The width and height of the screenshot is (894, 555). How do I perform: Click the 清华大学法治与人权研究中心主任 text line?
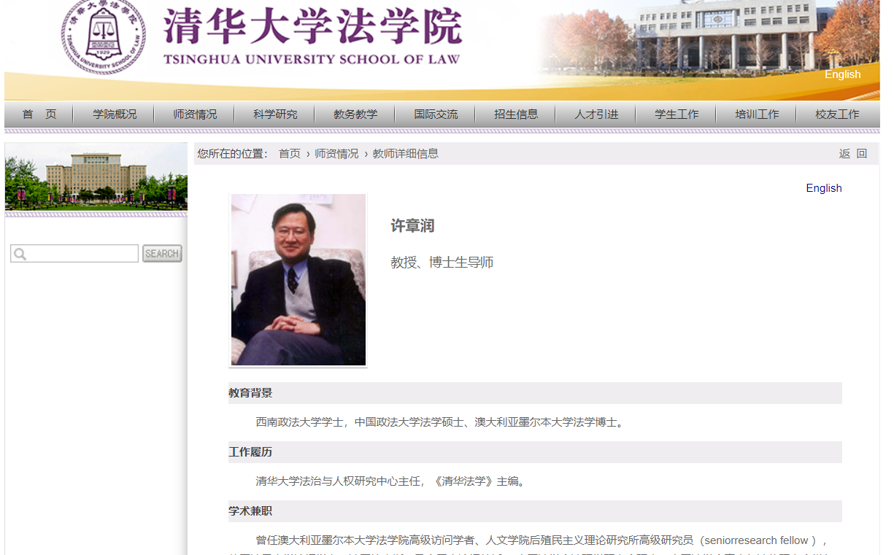[390, 481]
